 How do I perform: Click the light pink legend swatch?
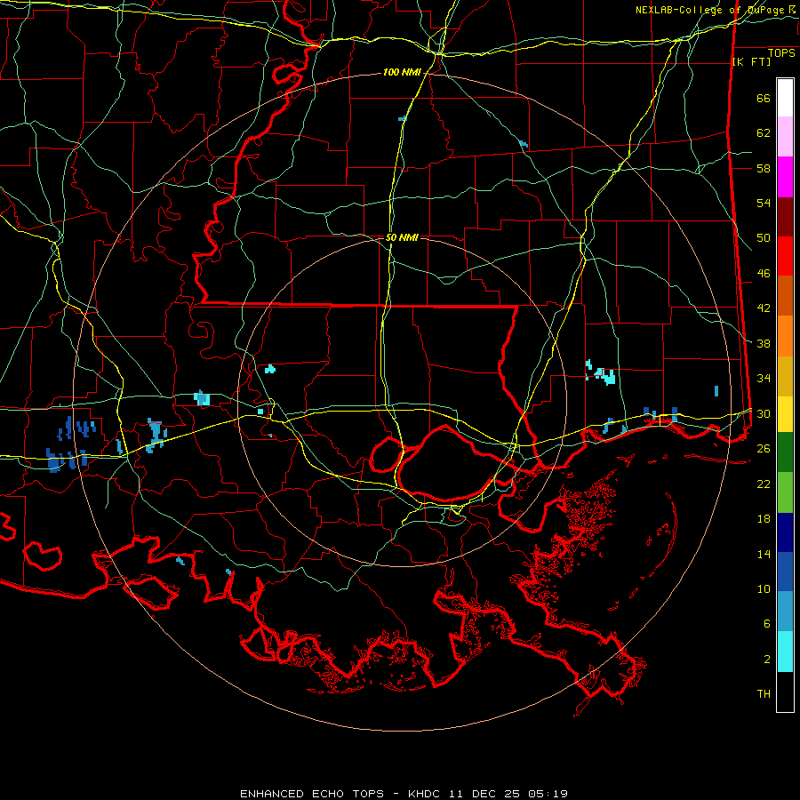pos(785,137)
